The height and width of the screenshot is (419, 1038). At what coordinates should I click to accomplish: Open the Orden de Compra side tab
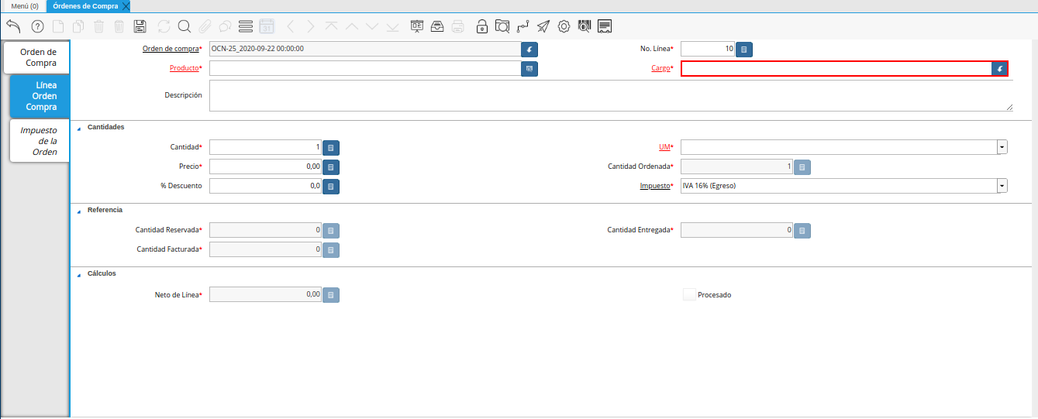tap(38, 57)
